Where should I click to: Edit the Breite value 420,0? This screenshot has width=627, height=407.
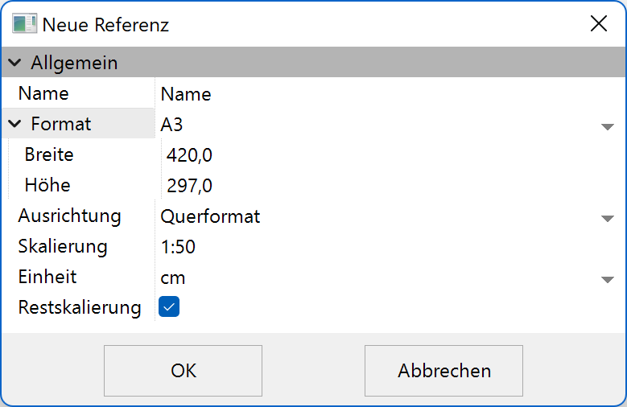click(x=189, y=155)
